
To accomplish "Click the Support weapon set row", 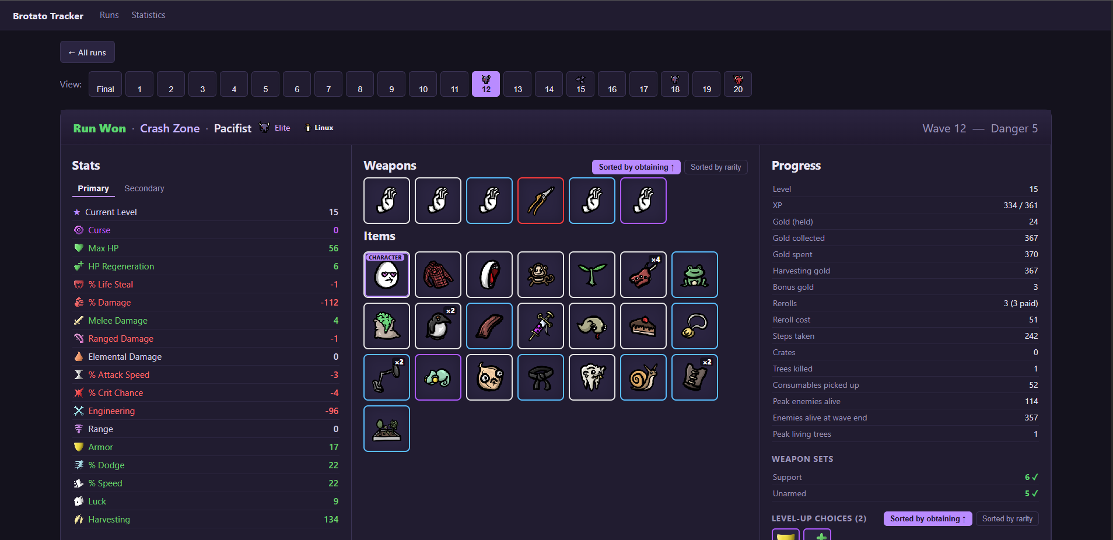I will pyautogui.click(x=905, y=477).
